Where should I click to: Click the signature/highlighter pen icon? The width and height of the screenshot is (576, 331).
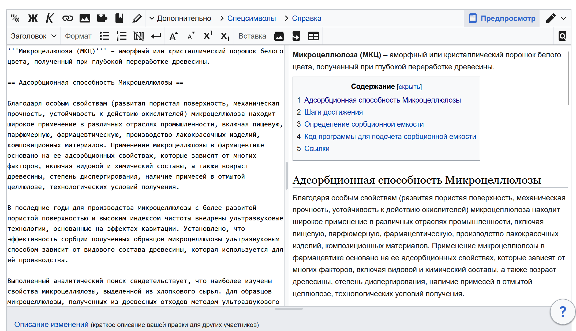(x=137, y=18)
